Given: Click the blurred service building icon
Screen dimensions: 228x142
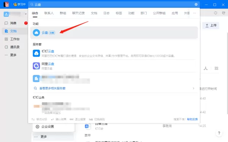Looking at the screenshot, I should coord(36,79).
